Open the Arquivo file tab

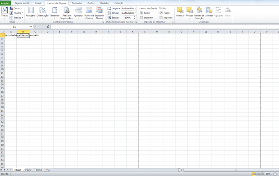tap(5, 3)
